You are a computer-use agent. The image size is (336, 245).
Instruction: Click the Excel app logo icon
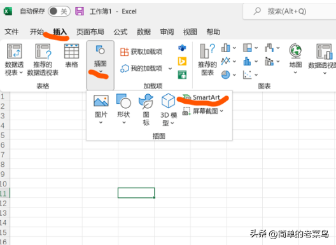pyautogui.click(x=8, y=11)
